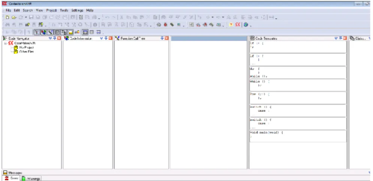
Task: Click the Redo arrow icon in the toolbar
Action: click(114, 17)
